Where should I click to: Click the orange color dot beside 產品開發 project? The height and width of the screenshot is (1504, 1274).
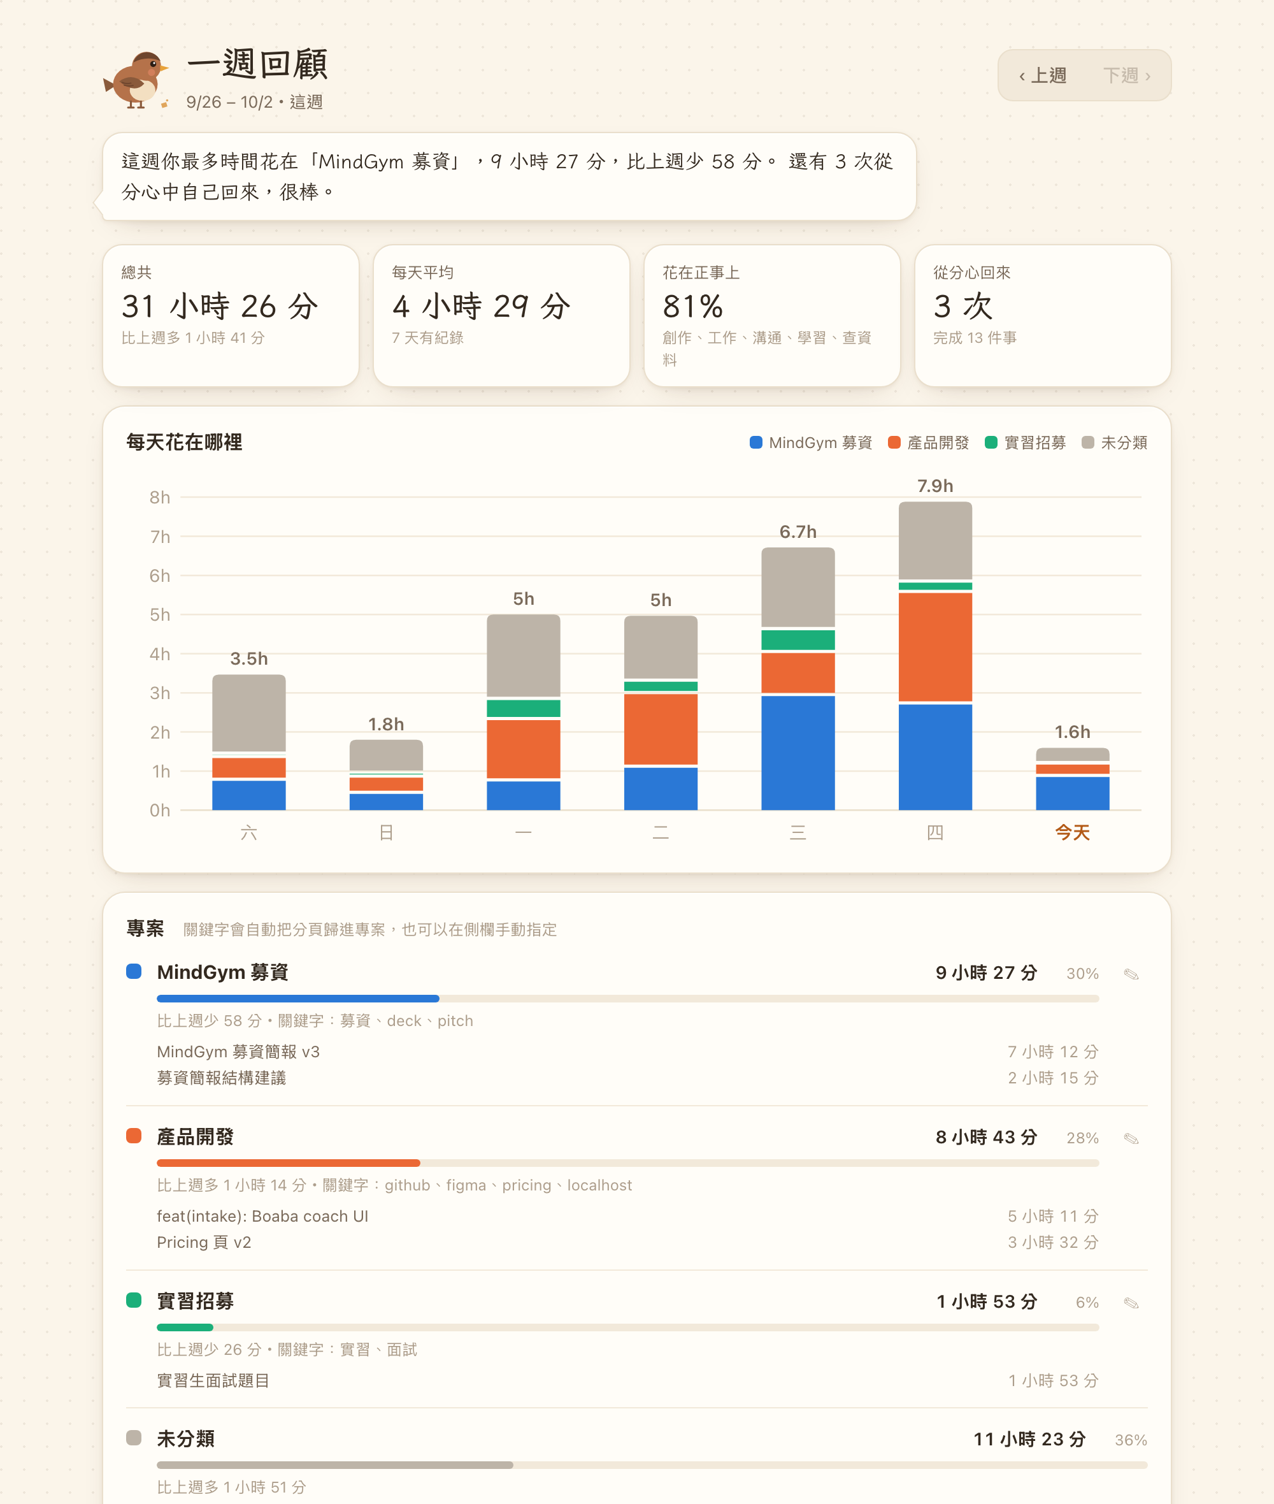134,1136
